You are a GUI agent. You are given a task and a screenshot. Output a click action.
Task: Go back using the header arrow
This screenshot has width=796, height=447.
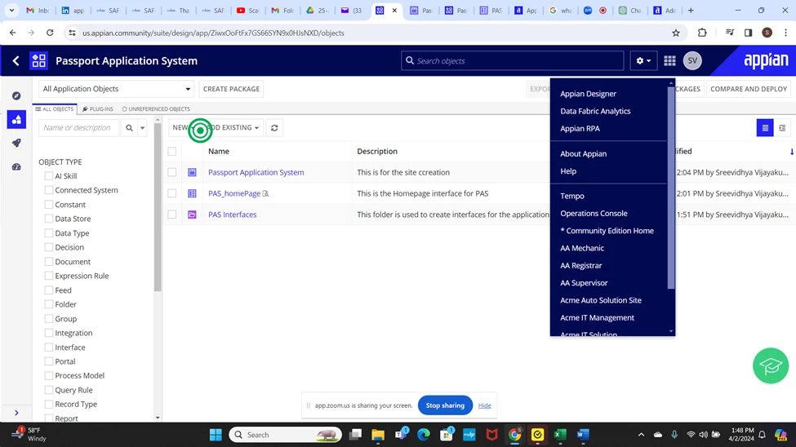coord(16,61)
